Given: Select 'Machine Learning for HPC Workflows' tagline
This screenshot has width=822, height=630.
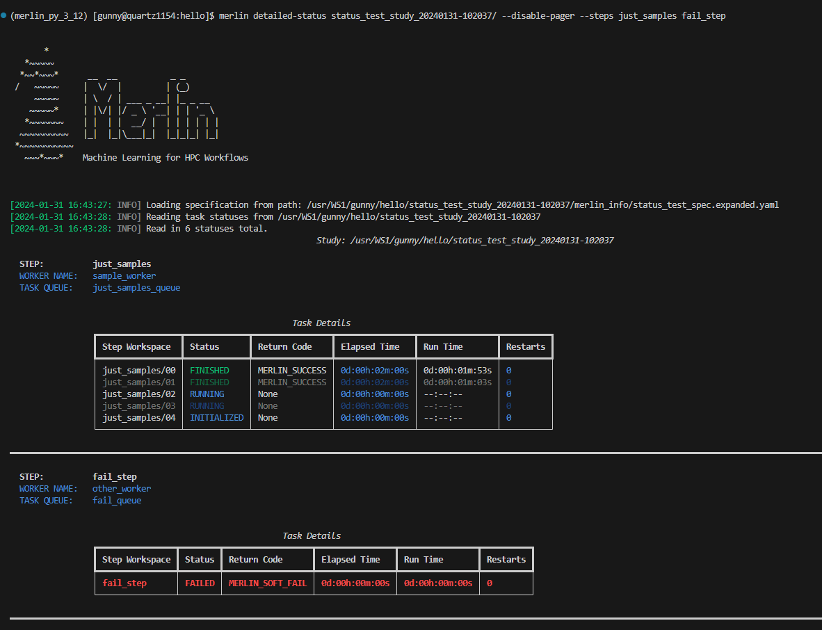Looking at the screenshot, I should coord(165,158).
